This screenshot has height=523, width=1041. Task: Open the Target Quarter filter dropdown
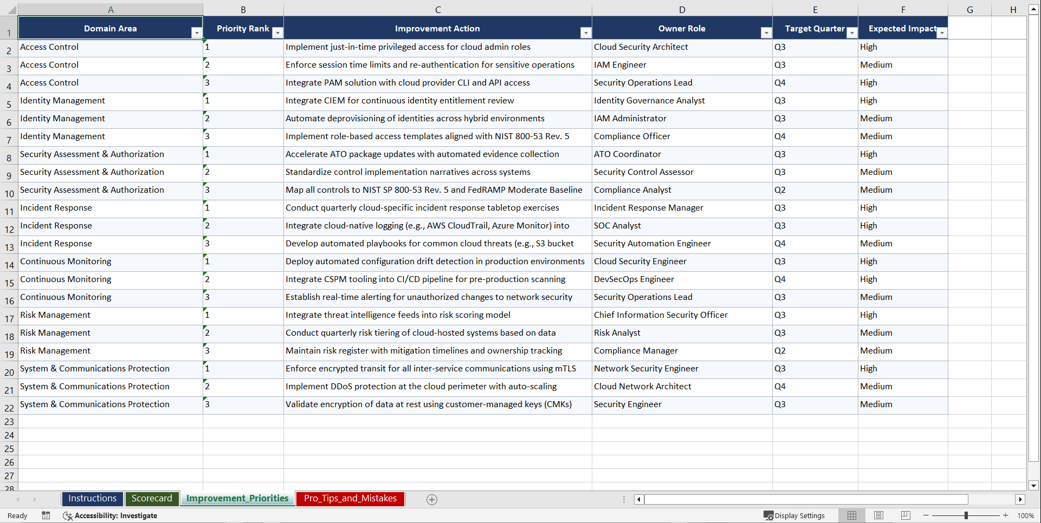[x=852, y=33]
